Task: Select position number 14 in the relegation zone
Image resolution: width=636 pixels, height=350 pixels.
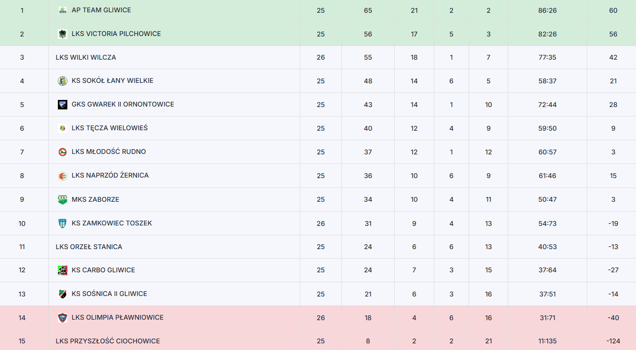Action: 22,318
